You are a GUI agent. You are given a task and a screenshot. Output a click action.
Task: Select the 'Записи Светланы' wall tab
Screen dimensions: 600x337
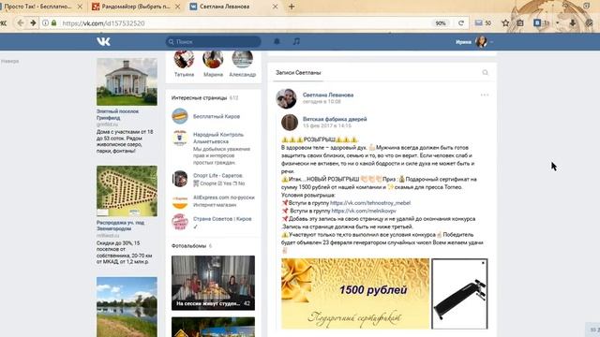pos(298,73)
